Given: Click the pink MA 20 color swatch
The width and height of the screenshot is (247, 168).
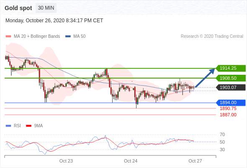Looking at the screenshot, I should tap(8, 37).
